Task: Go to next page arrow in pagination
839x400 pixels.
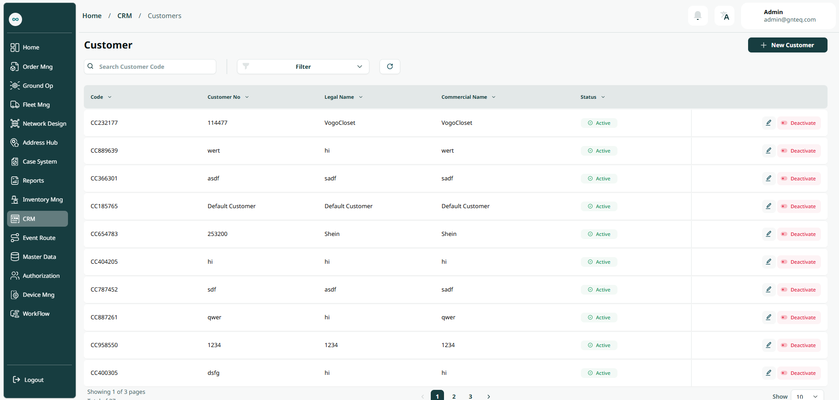Action: [489, 396]
